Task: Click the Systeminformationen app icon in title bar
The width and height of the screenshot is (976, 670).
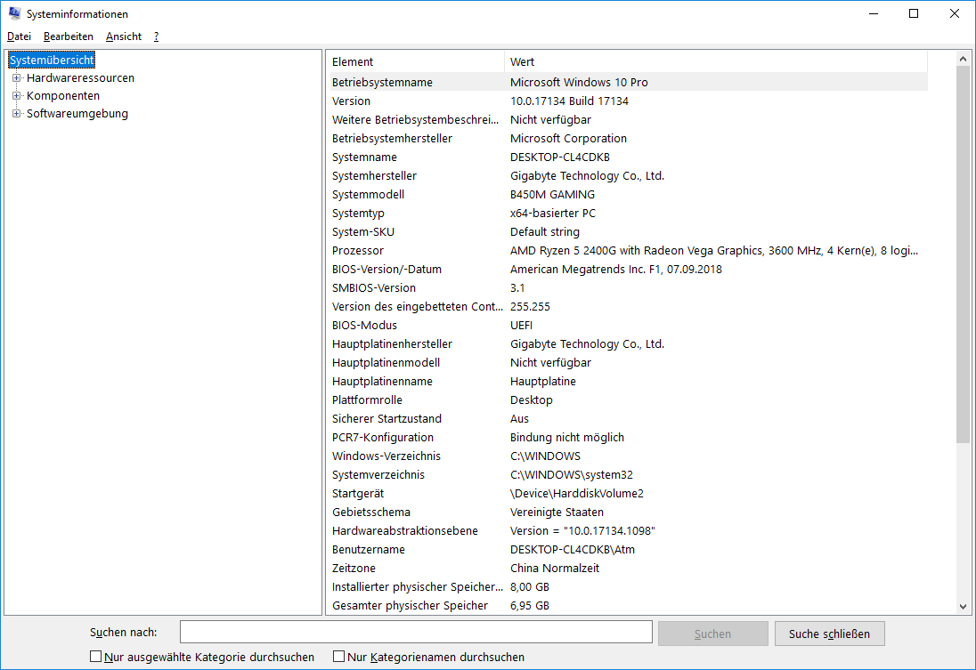Action: coord(14,13)
